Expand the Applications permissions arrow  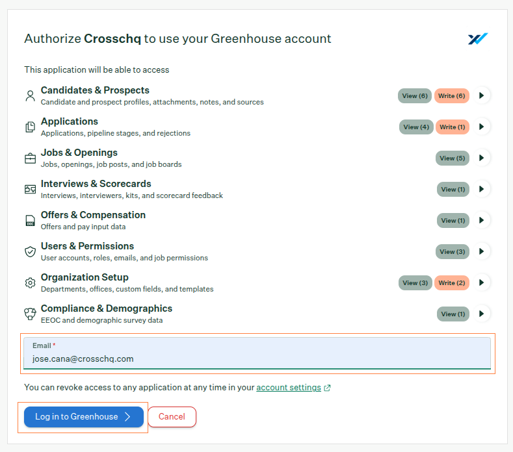click(482, 127)
